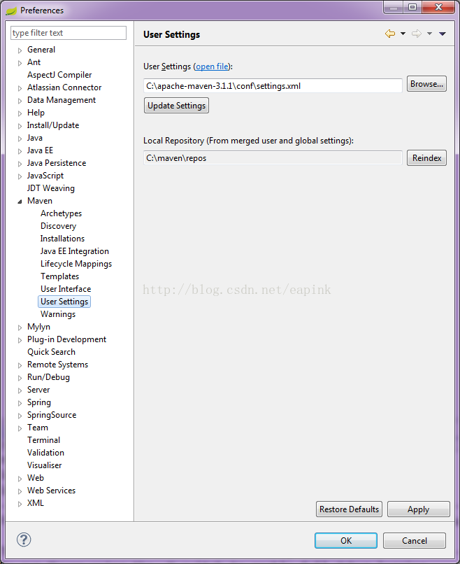Select Team in the tree
Screen dimensions: 460x564
click(x=38, y=428)
